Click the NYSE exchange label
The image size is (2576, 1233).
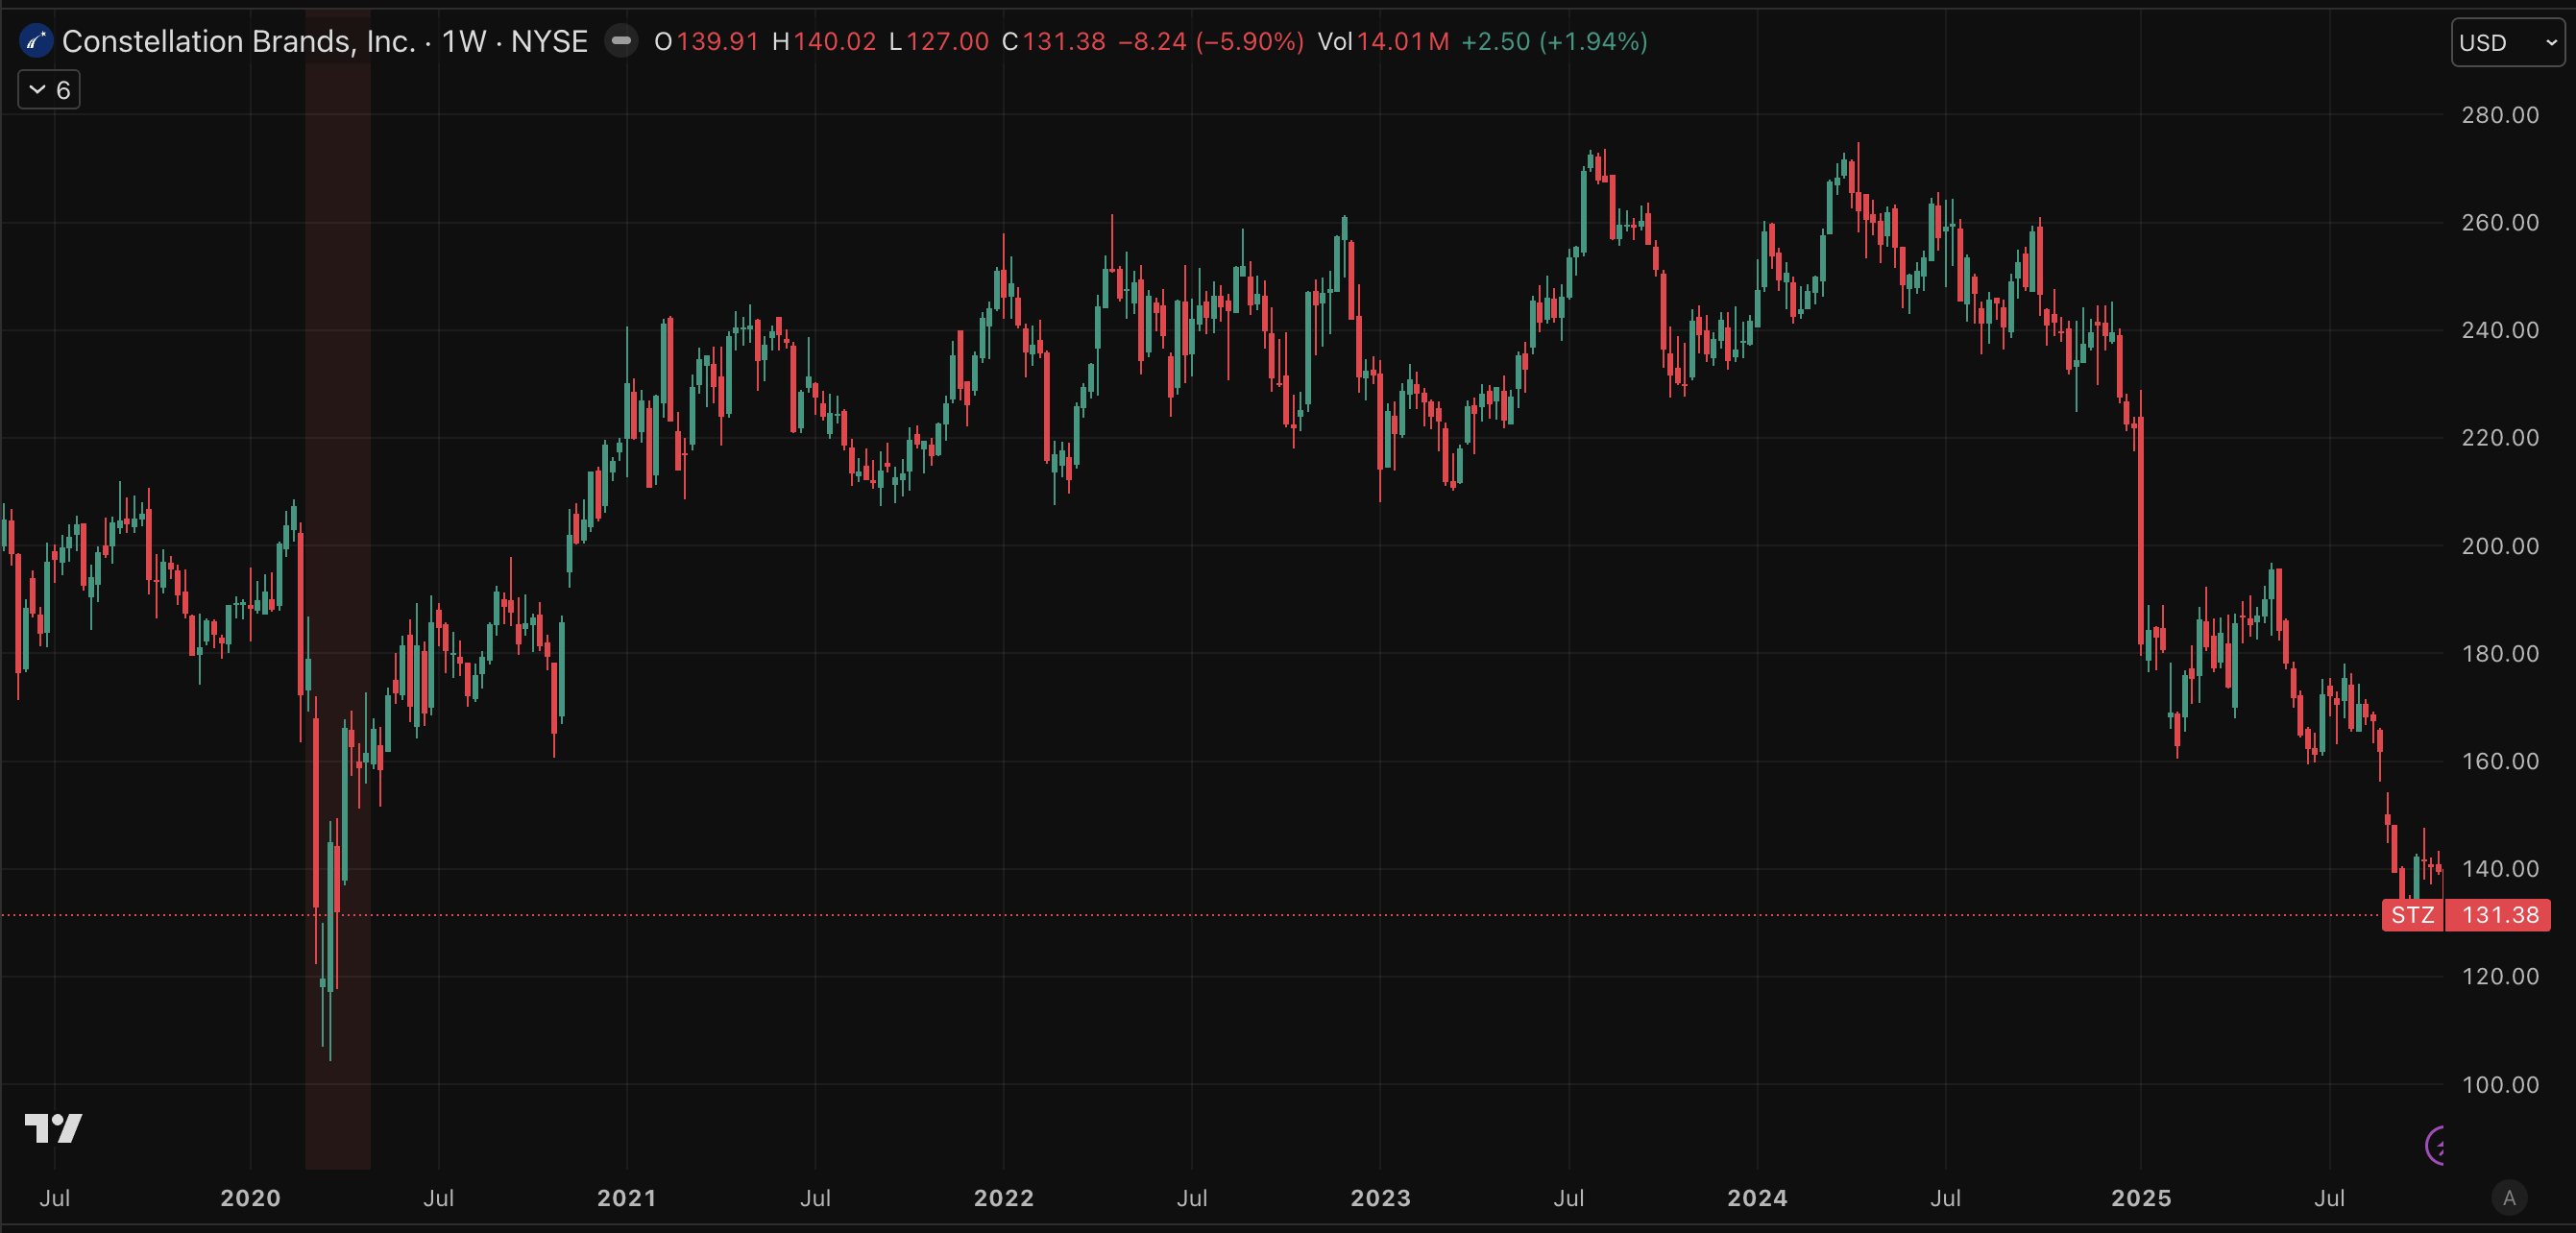point(549,41)
